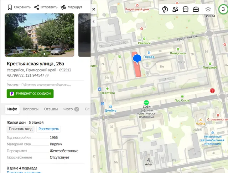
Task: Click the briefcase icon in the map toolbar
Action: click(x=196, y=10)
